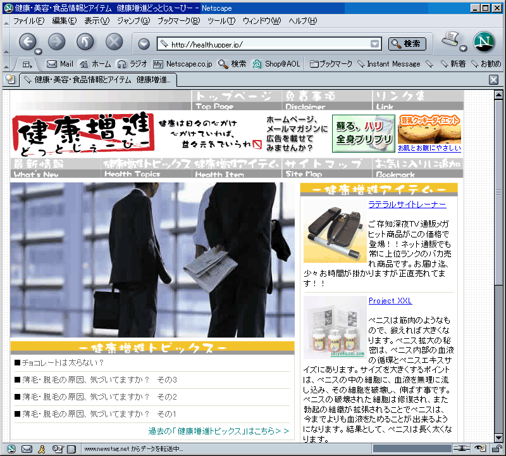The height and width of the screenshot is (456, 506).
Task: Open Health Item navigation button
Action: coord(237,168)
